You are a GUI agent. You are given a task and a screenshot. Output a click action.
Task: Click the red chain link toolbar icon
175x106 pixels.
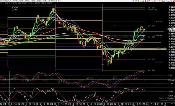pyautogui.click(x=164, y=1)
